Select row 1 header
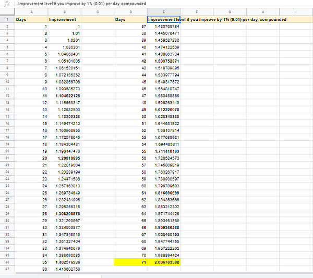The width and height of the screenshot is (313, 278). tap(7, 19)
